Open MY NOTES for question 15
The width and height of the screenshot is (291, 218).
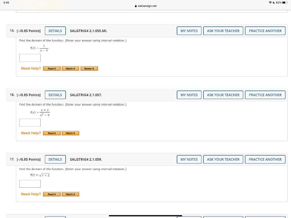(189, 31)
